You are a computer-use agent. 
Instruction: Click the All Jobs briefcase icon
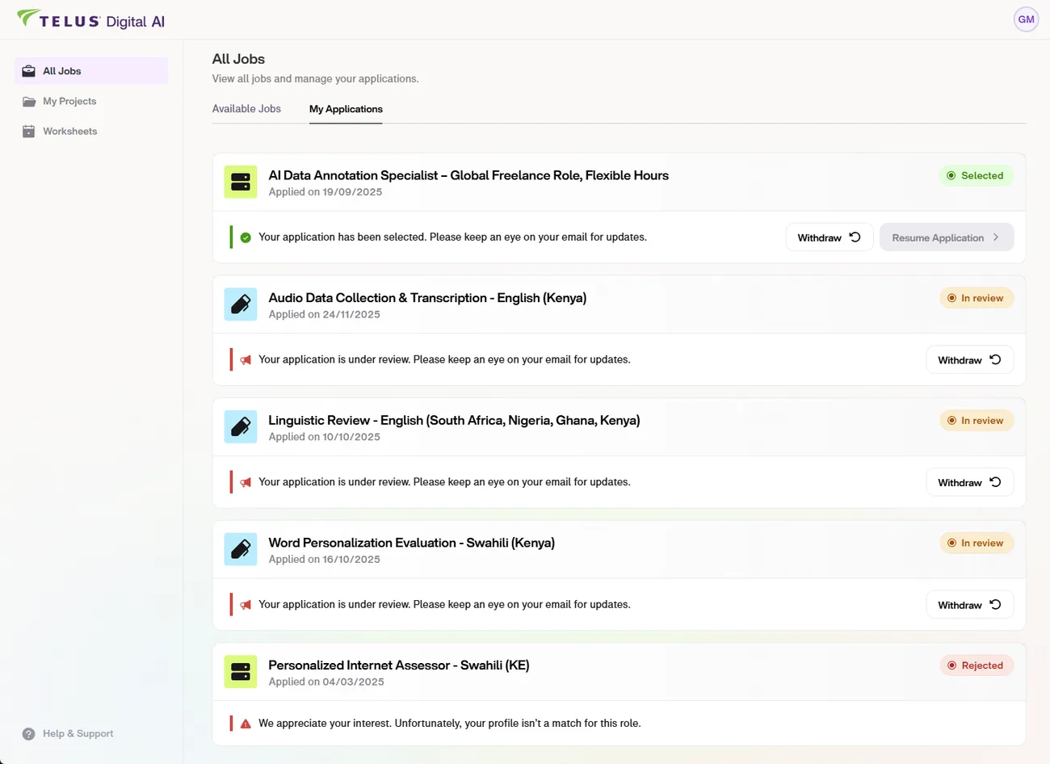[x=29, y=71]
